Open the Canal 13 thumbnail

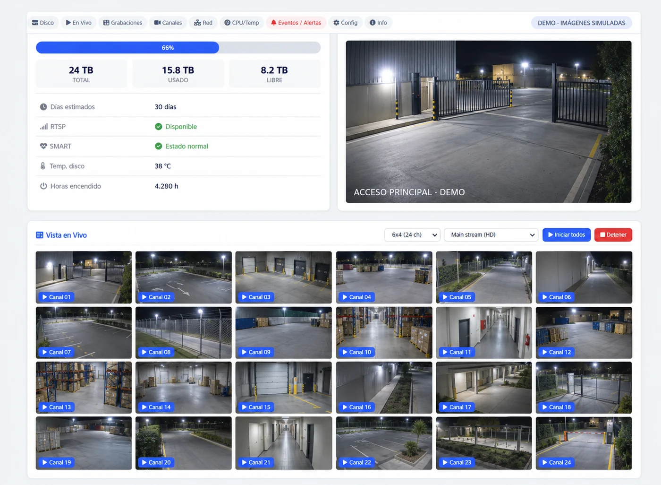click(x=84, y=388)
